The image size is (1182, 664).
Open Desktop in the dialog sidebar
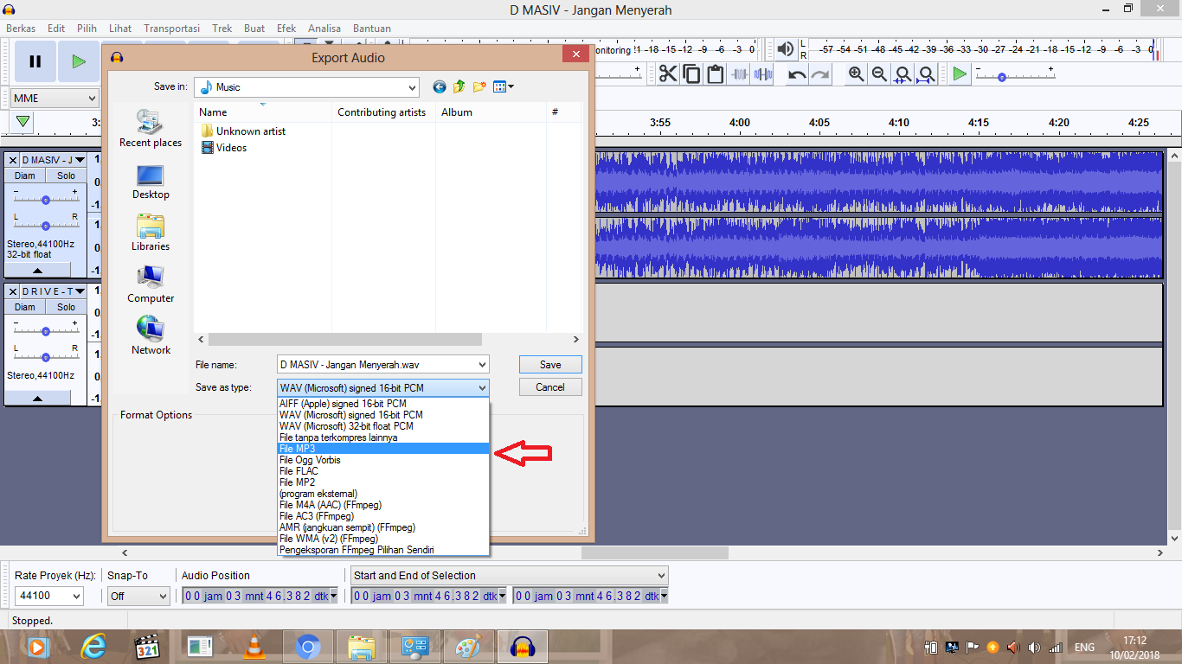coord(151,182)
